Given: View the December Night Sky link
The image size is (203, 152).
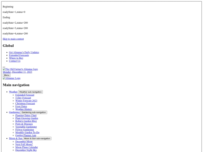Looking at the screenshot, I should [26, 150].
